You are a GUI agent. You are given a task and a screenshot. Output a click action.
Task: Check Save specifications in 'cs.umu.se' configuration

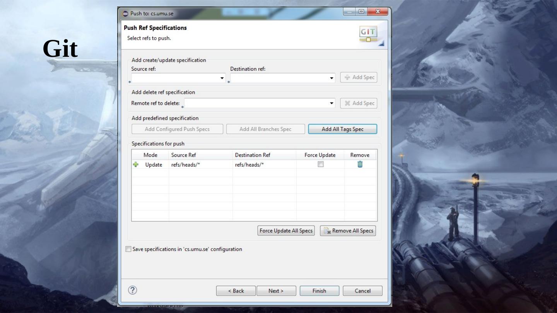(x=128, y=249)
